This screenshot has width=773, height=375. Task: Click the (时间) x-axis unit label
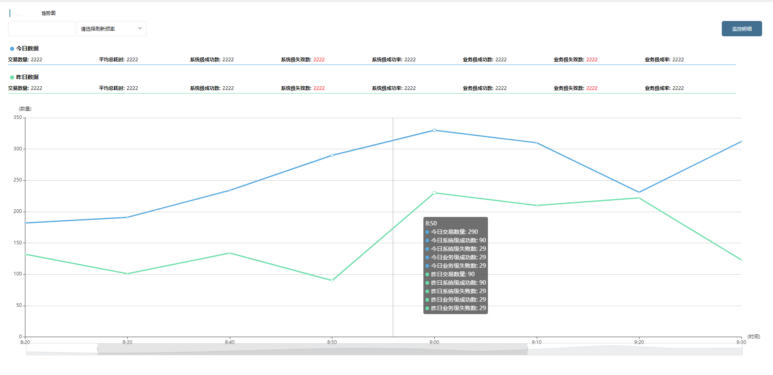(754, 337)
